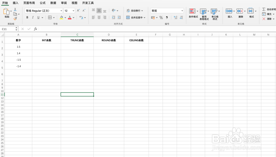
Task: Align text right horizontally
Action: (105, 17)
